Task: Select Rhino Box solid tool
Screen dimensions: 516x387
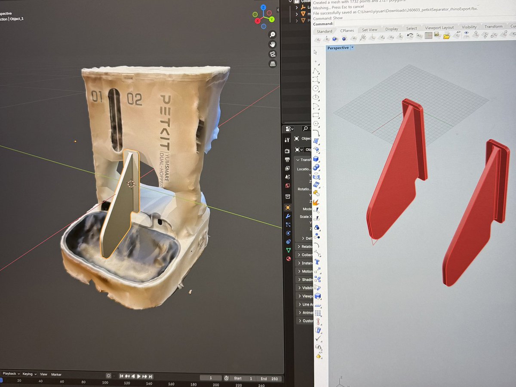Action: (316, 159)
